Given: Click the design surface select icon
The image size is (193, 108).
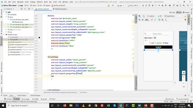Looking at the screenshot, I should tap(139, 16).
